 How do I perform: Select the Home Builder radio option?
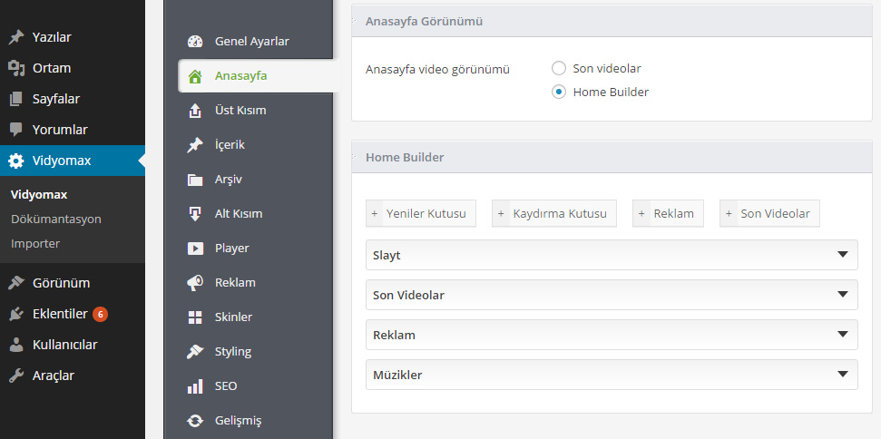559,93
